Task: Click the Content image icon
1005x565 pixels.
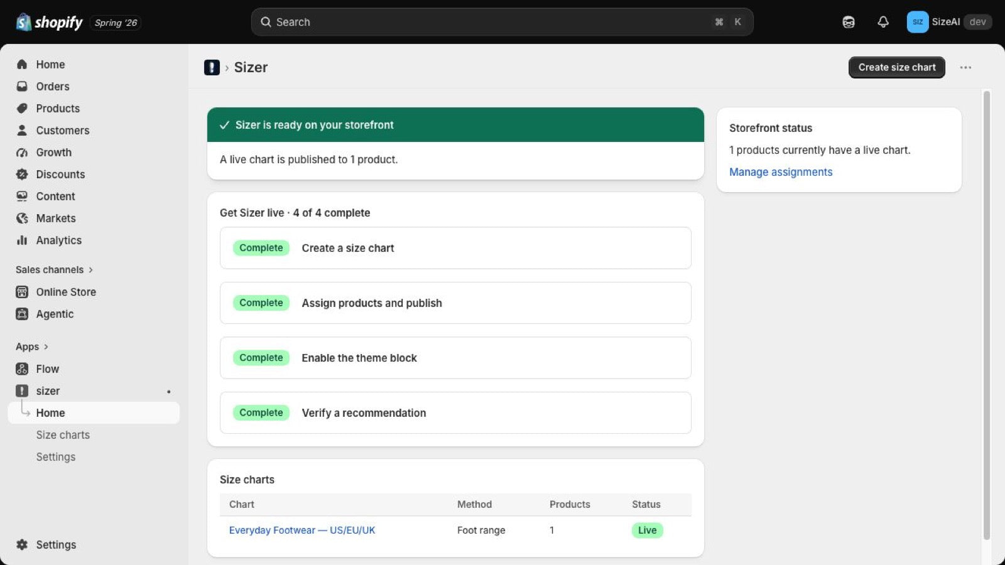Action: [22, 196]
